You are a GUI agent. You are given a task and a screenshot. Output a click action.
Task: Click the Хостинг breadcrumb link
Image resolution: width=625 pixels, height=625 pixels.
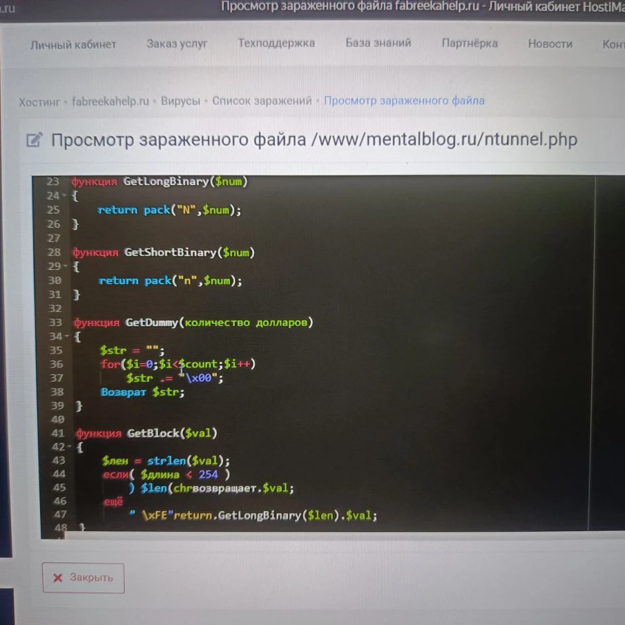pos(39,102)
